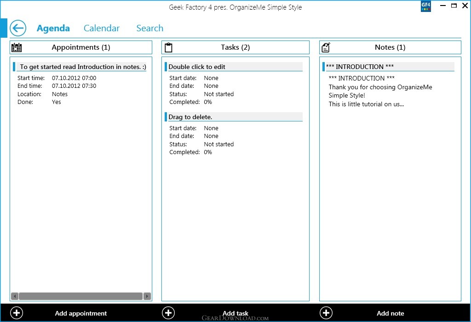Click the notepad icon beside Notes
The height and width of the screenshot is (322, 471).
click(326, 47)
